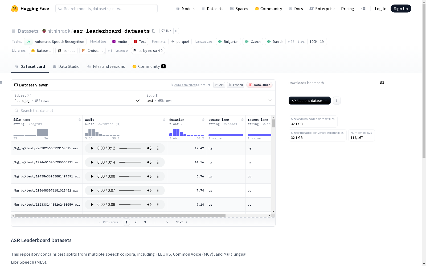Sort by the audio column
Image resolution: width=426 pixels, height=266 pixels.
[x=164, y=120]
